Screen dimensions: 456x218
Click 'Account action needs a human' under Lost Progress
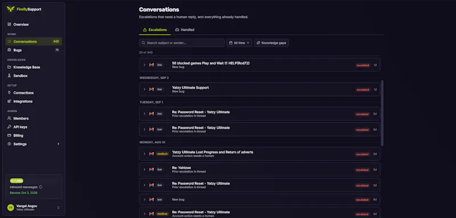click(193, 156)
